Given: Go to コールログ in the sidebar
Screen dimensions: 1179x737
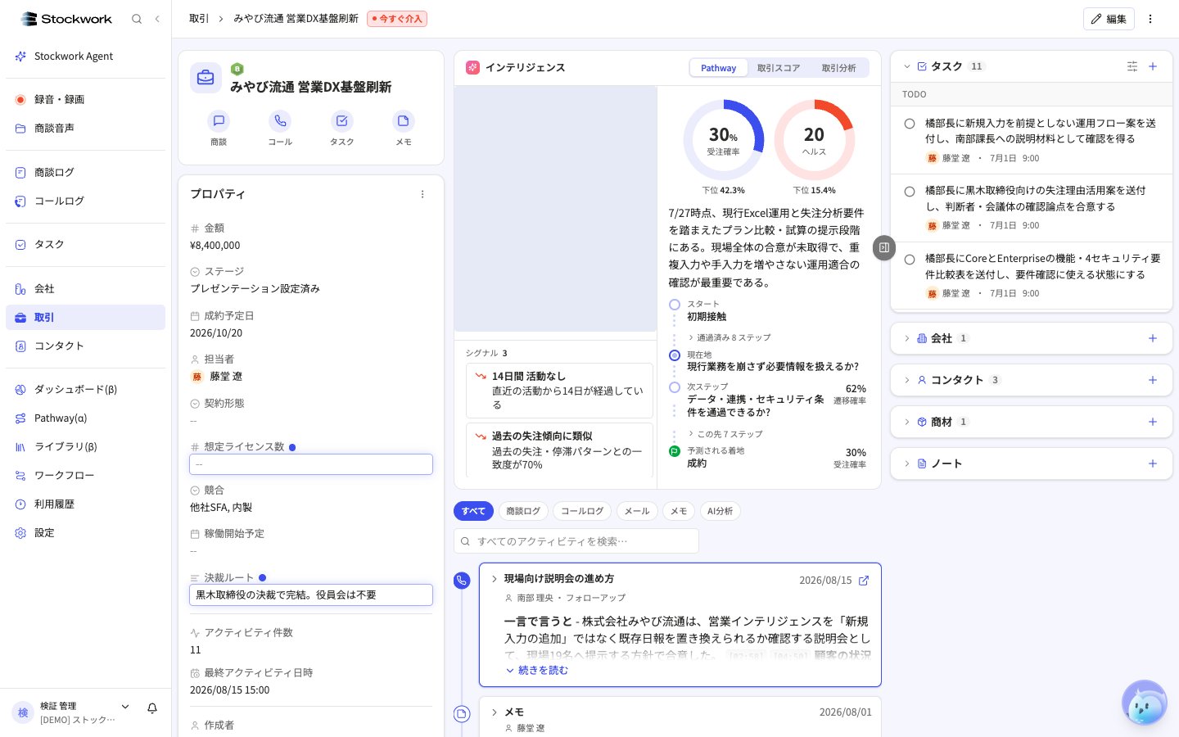Looking at the screenshot, I should pos(85,201).
